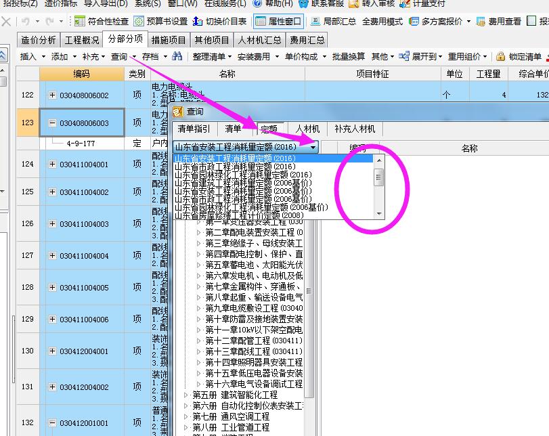Switch to 其他项目 tab

(212, 40)
